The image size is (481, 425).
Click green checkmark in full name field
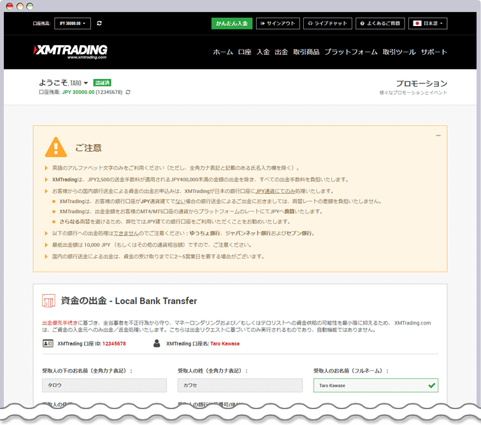431,386
